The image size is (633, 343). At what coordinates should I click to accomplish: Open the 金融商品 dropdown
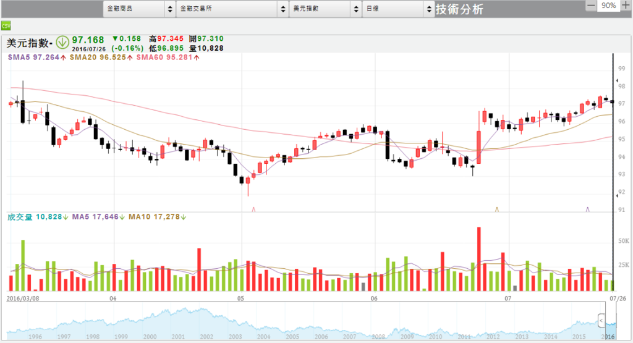(x=139, y=9)
